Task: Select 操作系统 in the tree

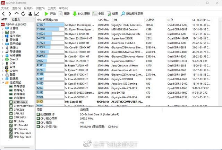Action: click(x=15, y=36)
